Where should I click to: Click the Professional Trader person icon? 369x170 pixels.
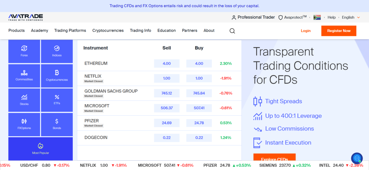pyautogui.click(x=234, y=17)
